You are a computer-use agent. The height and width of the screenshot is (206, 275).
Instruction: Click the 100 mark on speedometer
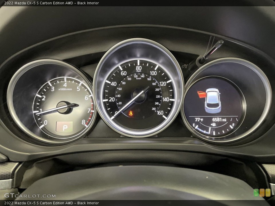tap(153, 73)
